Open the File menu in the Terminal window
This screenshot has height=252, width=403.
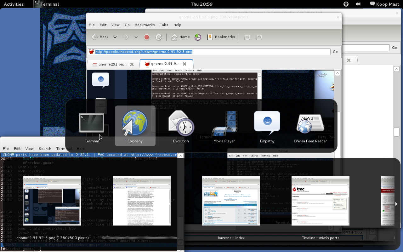[x=6, y=149]
